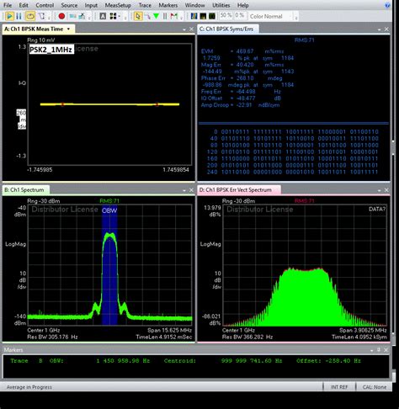Select the pointer arrow tool
The image size is (399, 409).
click(137, 16)
